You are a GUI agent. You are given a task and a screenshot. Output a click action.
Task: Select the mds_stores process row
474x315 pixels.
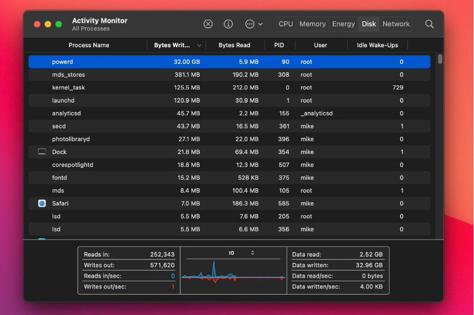(x=229, y=74)
